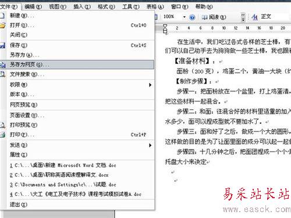This screenshot has height=218, width=291.
Task: Click the printer icon beside 打印
Action: [2, 134]
